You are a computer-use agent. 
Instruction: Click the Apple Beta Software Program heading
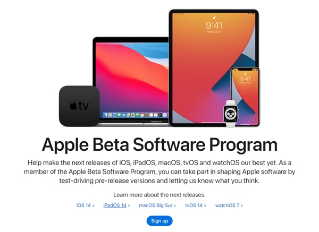159,144
